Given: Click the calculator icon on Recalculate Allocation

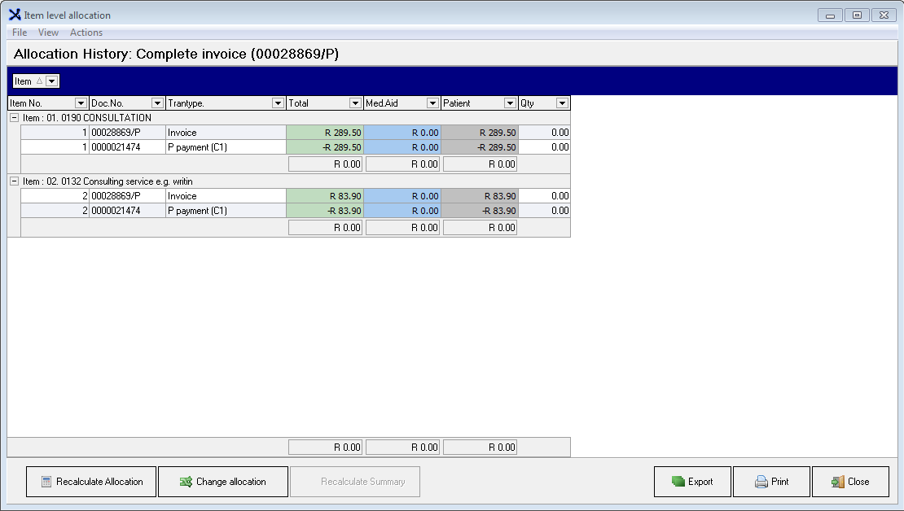Looking at the screenshot, I should coord(46,482).
